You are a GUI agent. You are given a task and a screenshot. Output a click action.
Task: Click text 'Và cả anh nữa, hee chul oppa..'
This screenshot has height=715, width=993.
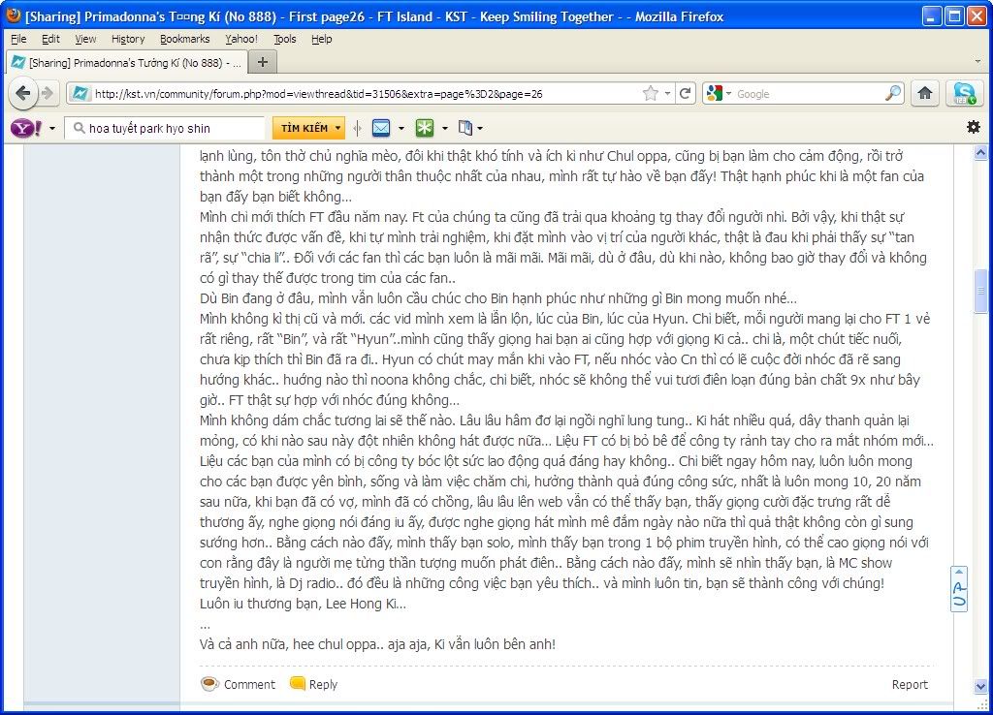point(292,644)
